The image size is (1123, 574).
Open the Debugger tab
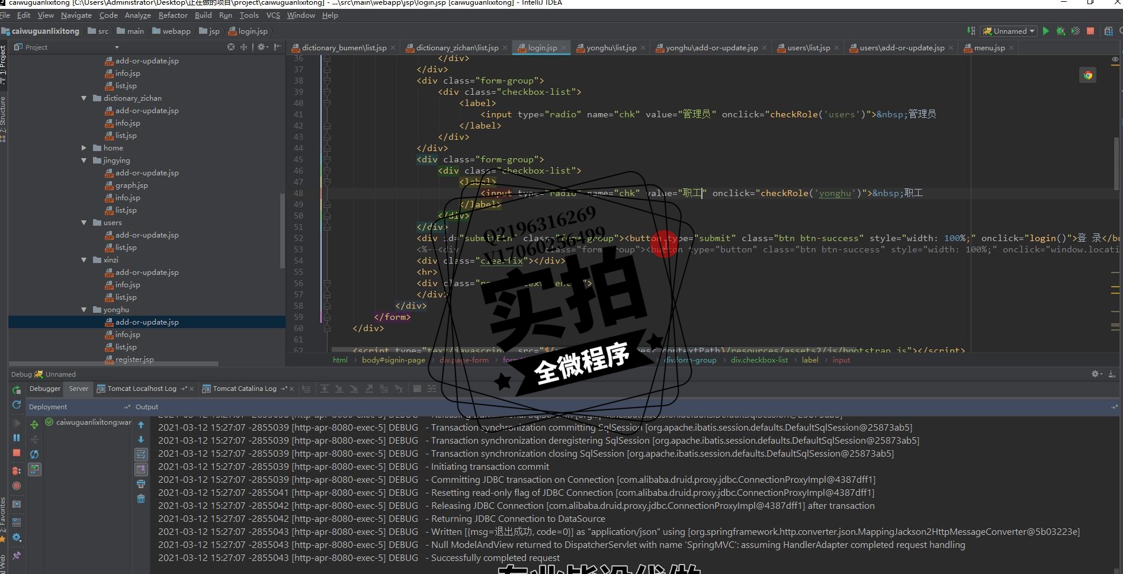click(x=45, y=389)
